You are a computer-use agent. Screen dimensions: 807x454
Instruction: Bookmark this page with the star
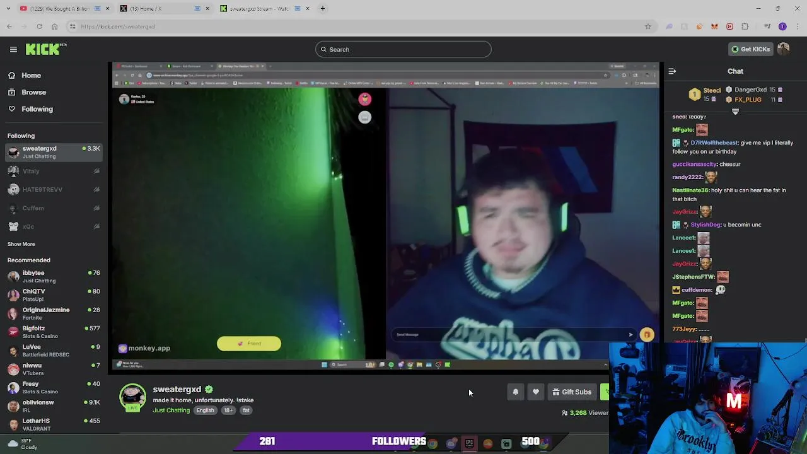tap(647, 26)
